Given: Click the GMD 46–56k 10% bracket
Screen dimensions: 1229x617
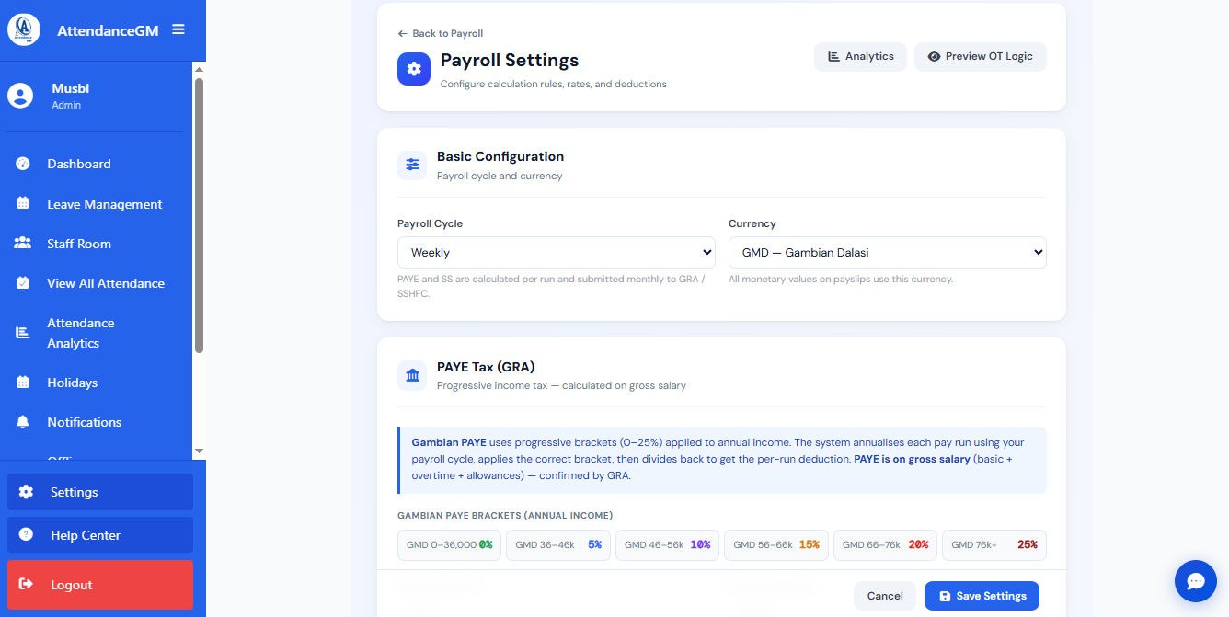Looking at the screenshot, I should click(668, 544).
